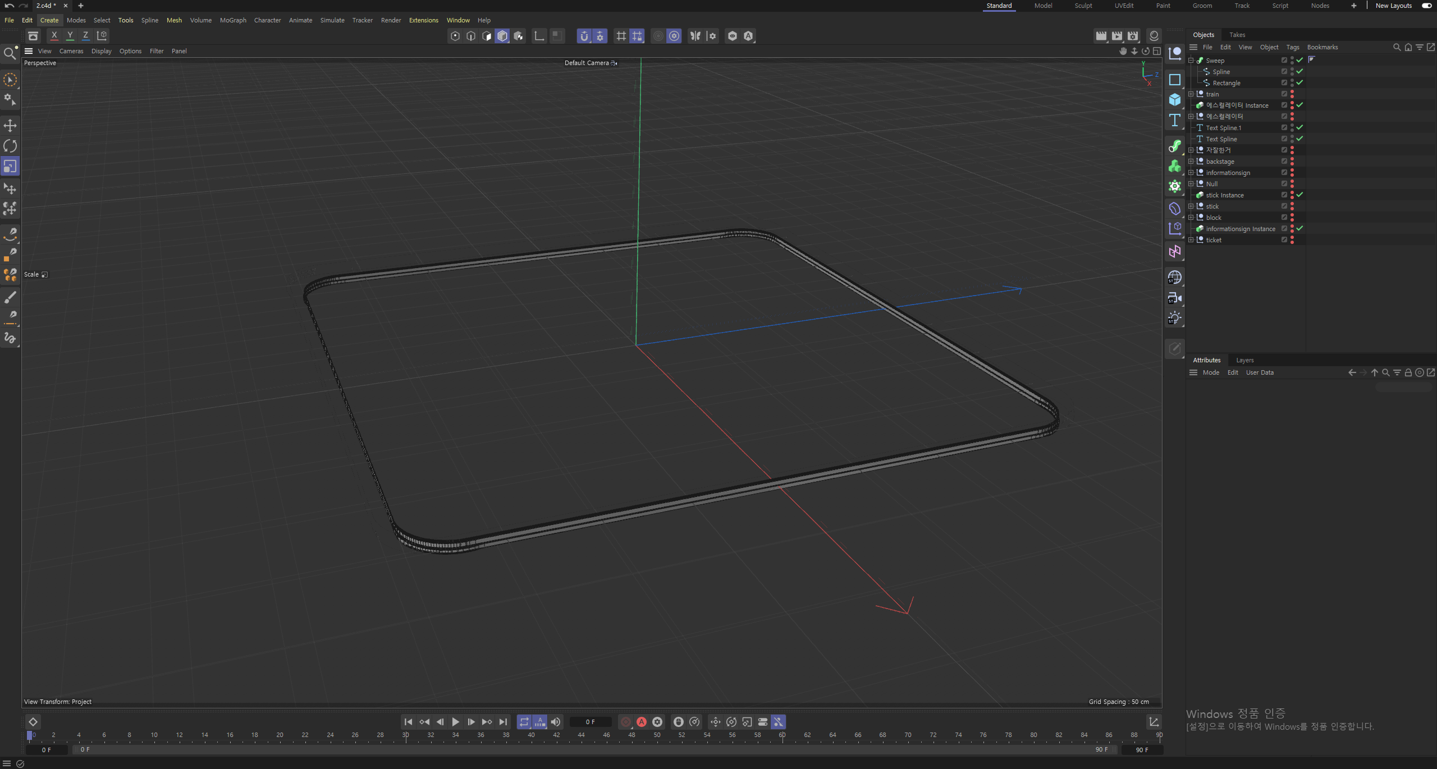Image resolution: width=1437 pixels, height=769 pixels.
Task: Open render settings clapperboard with gear
Action: 1133,36
